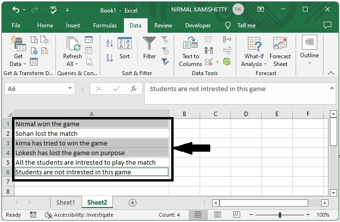Open What-If Analysis menu
This screenshot has width=340, height=222.
[254, 52]
